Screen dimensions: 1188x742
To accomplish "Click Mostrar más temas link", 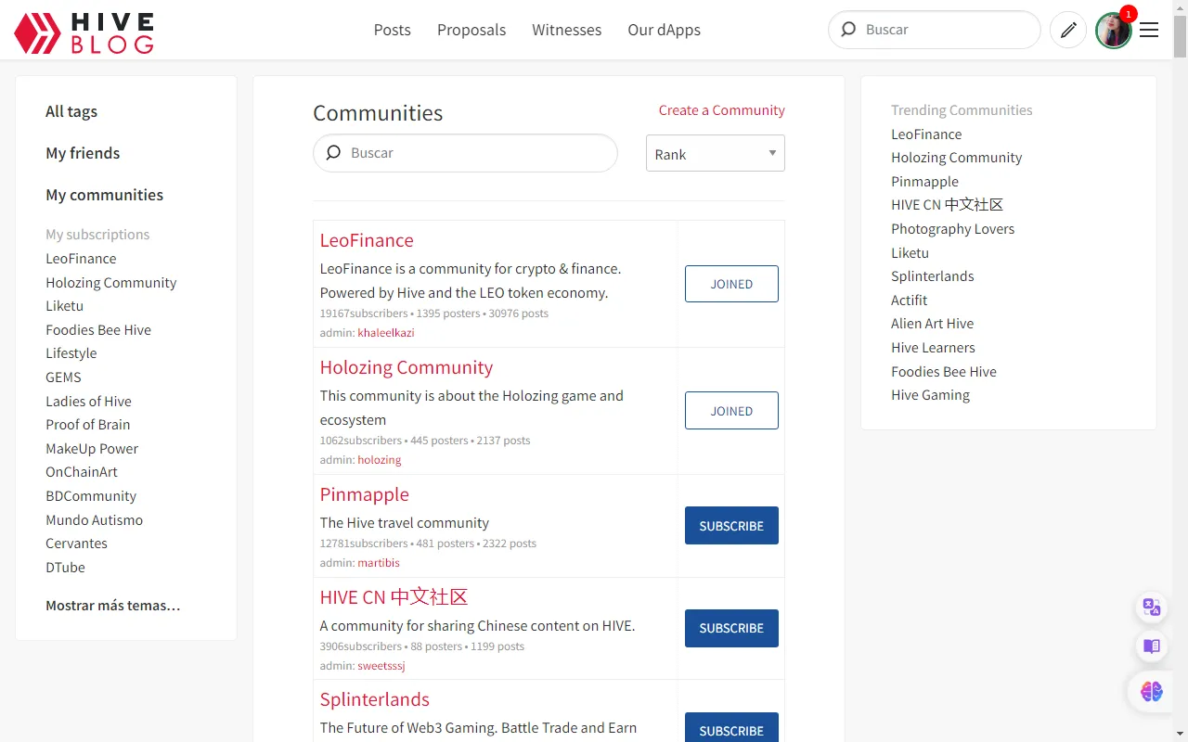I will (x=113, y=606).
